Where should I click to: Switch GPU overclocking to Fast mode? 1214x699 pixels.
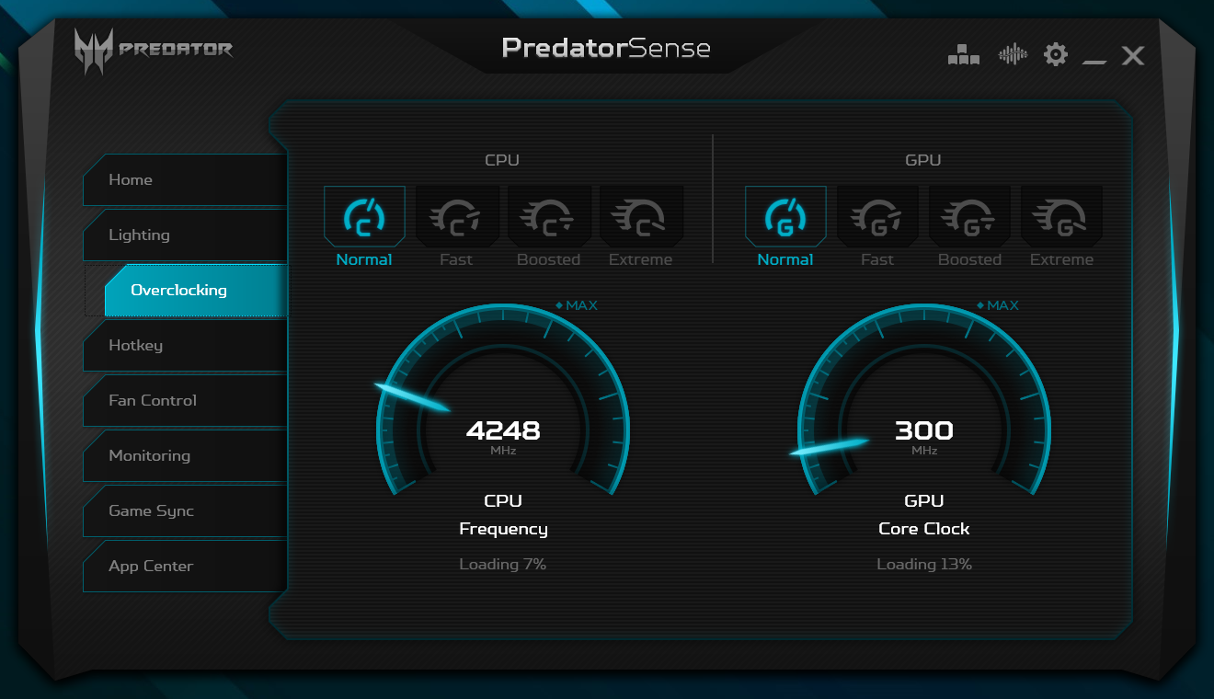(877, 217)
